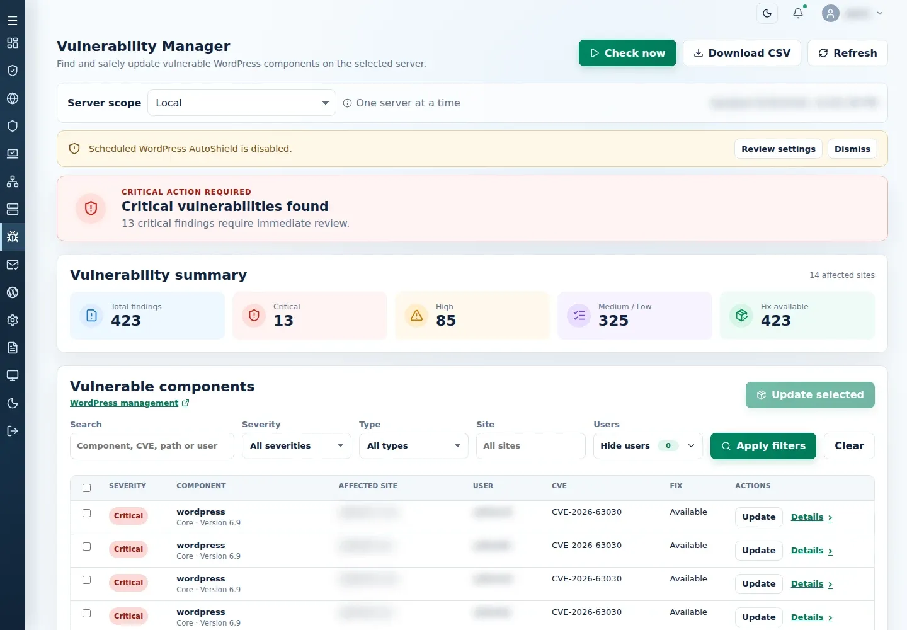Open the settings gear icon in sidebar

[13, 320]
